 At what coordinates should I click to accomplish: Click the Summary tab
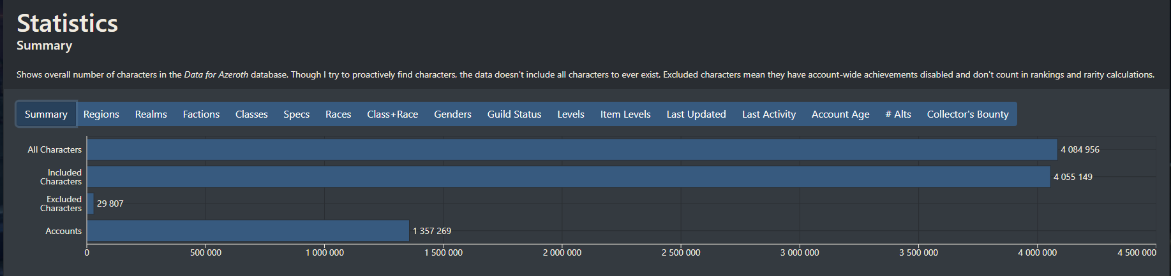point(46,114)
